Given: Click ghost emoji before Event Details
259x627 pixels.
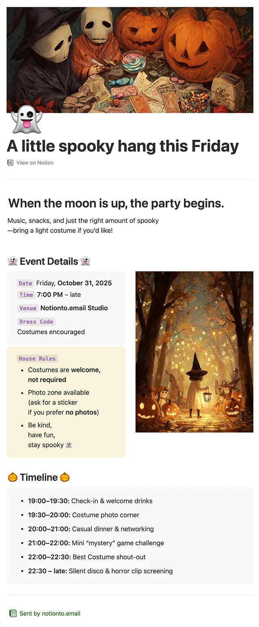Looking at the screenshot, I should click(13, 262).
